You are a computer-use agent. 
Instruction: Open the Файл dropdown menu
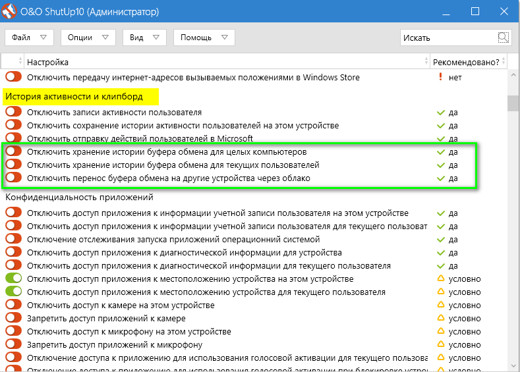point(29,38)
